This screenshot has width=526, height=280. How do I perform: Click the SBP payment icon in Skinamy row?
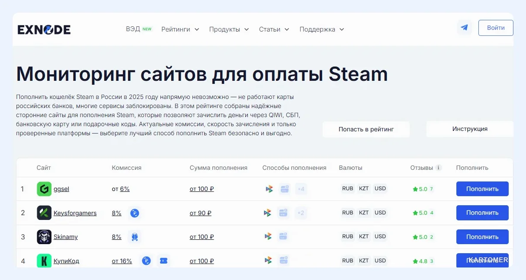(268, 236)
